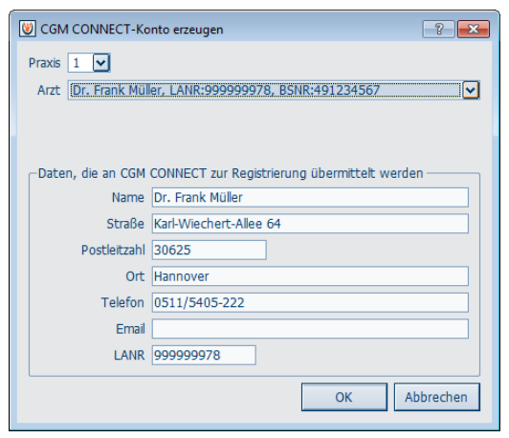Open the Arzt dropdown arrow
Image resolution: width=509 pixels, height=438 pixels.
click(471, 90)
